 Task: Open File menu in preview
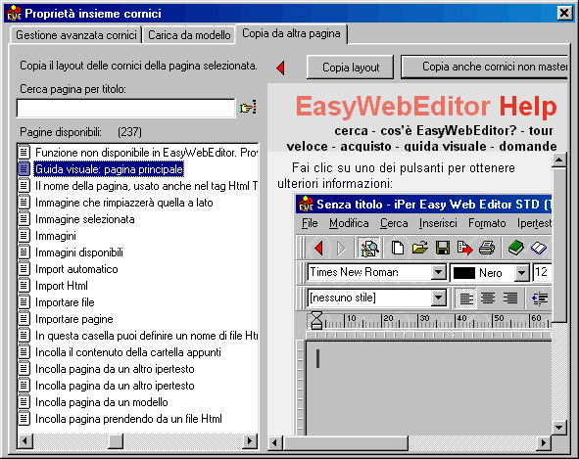(310, 223)
